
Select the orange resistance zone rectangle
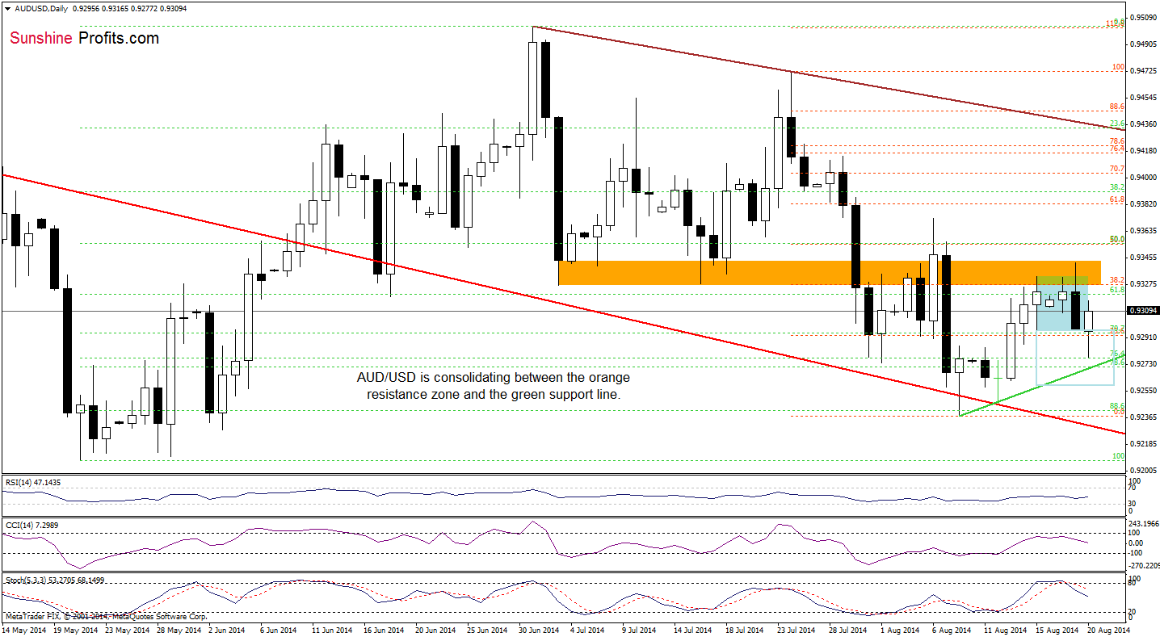tap(830, 272)
